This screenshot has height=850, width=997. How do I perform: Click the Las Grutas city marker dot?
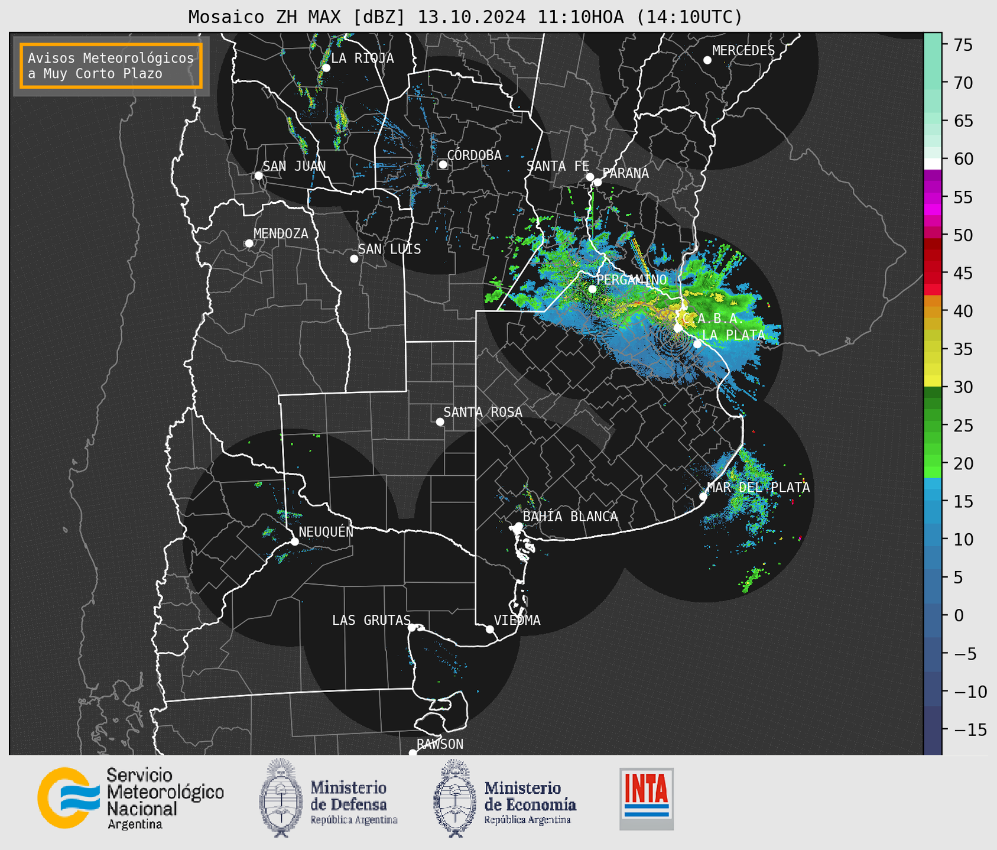click(x=412, y=628)
